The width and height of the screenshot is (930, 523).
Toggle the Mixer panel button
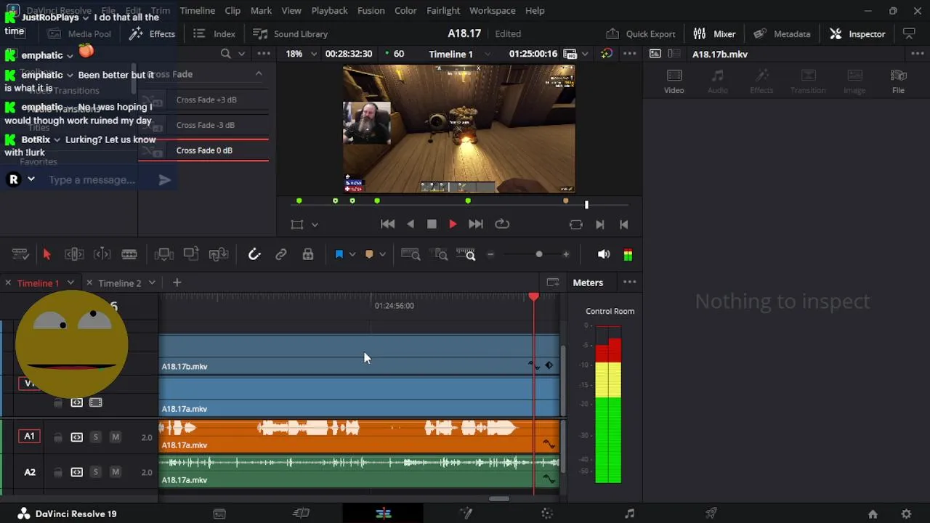tap(714, 34)
